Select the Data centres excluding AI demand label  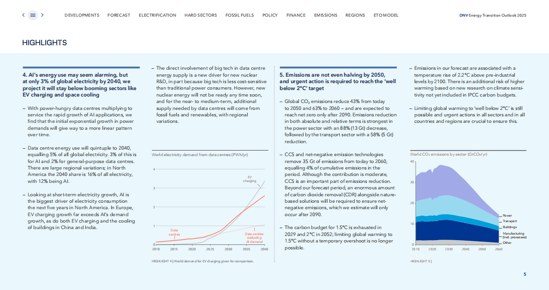pos(254,238)
